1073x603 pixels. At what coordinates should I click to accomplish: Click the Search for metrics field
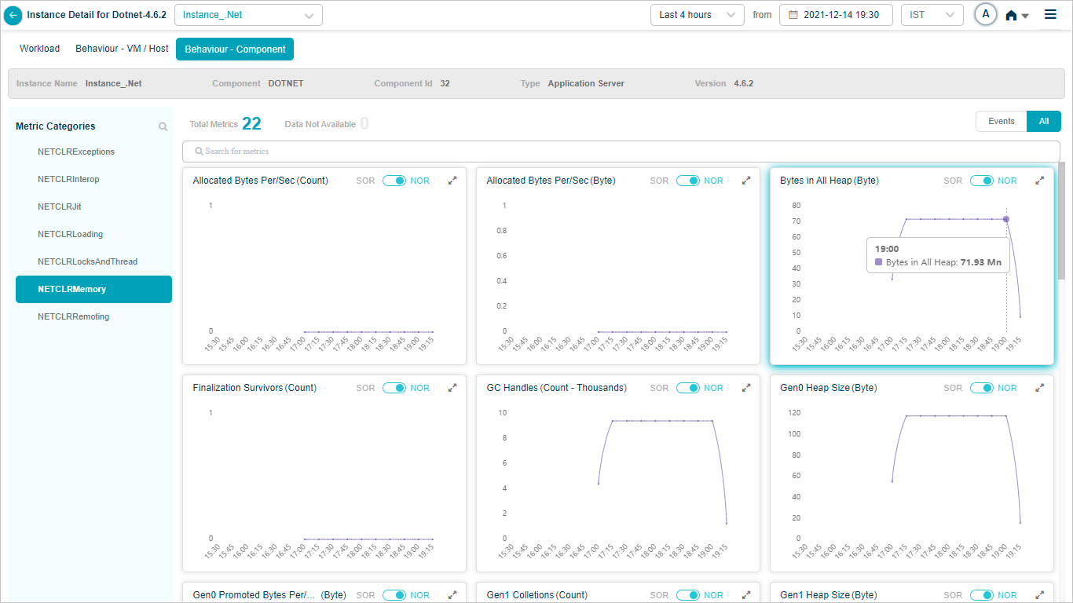pos(621,151)
